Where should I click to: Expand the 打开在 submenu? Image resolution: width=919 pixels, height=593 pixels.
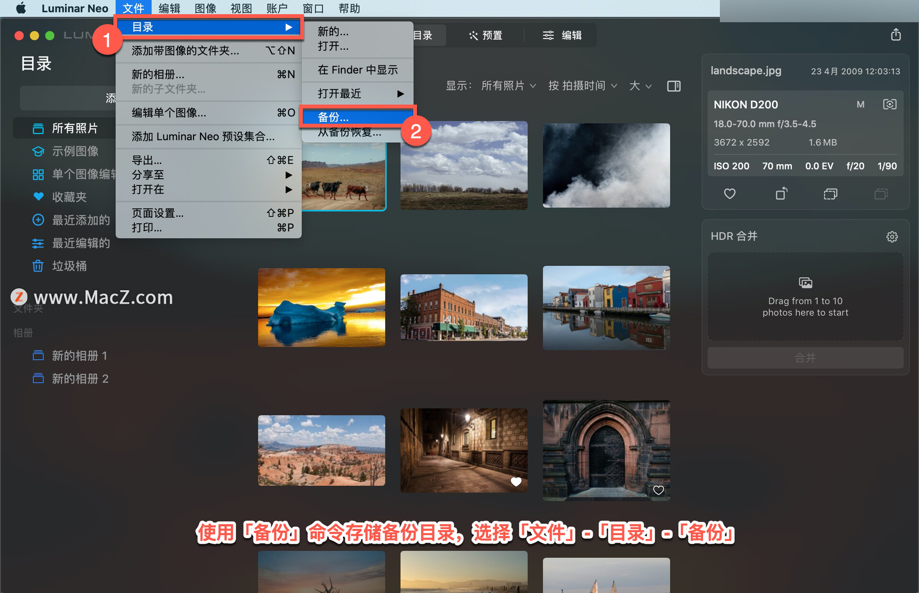tap(209, 190)
